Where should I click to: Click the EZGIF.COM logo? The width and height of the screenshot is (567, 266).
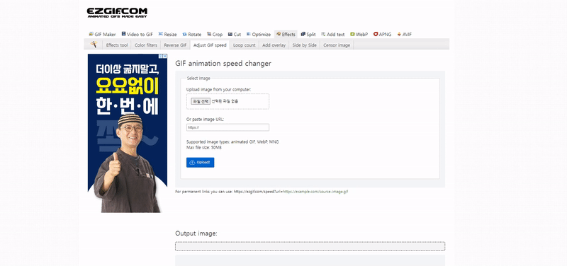(x=117, y=13)
